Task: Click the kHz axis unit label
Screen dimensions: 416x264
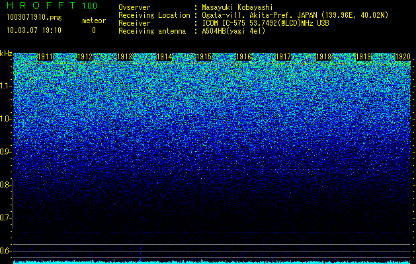Action: coord(6,53)
